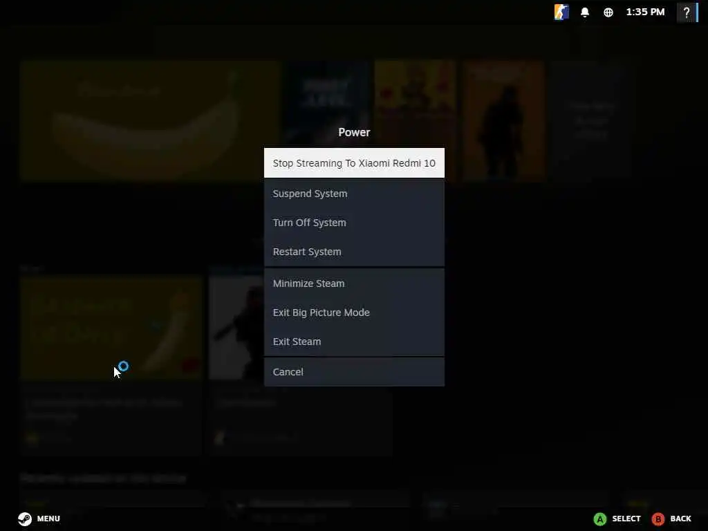Click the Counter-Strike game icon in top bar
The width and height of the screenshot is (708, 531).
pyautogui.click(x=561, y=12)
